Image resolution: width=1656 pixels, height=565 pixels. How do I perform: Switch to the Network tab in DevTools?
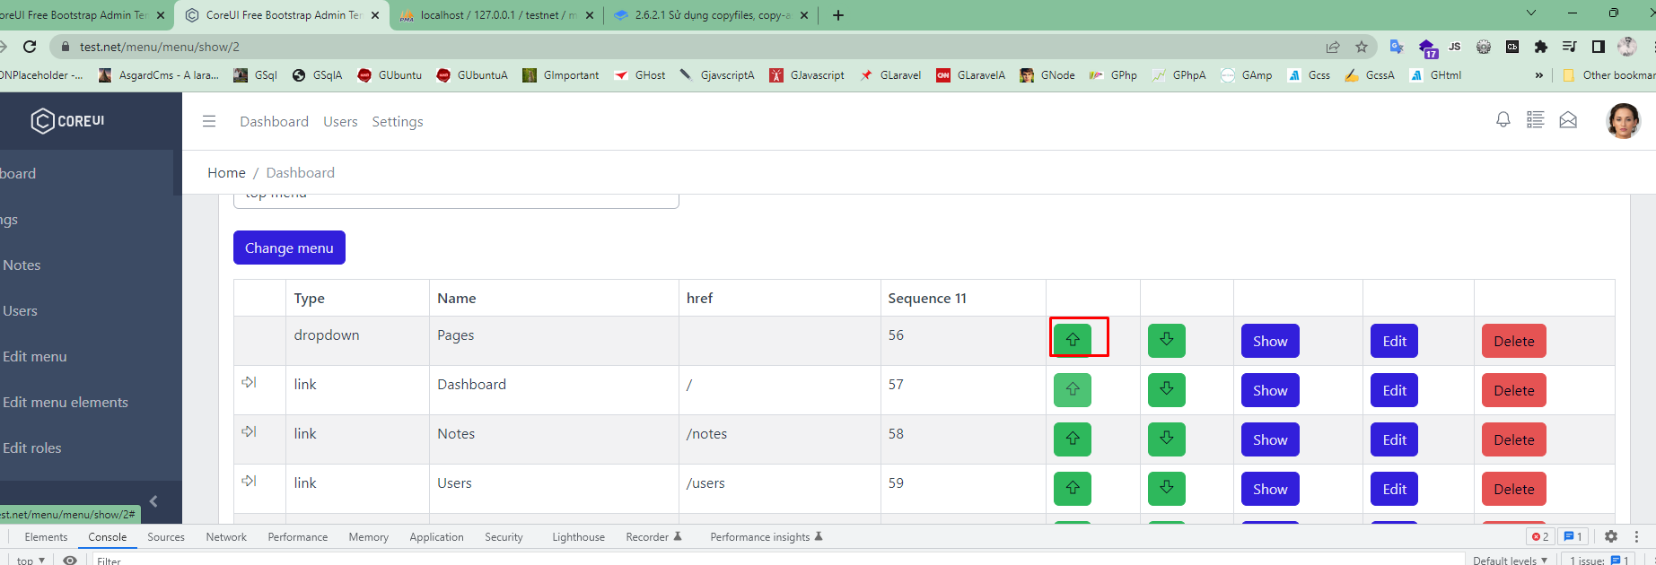point(226,537)
